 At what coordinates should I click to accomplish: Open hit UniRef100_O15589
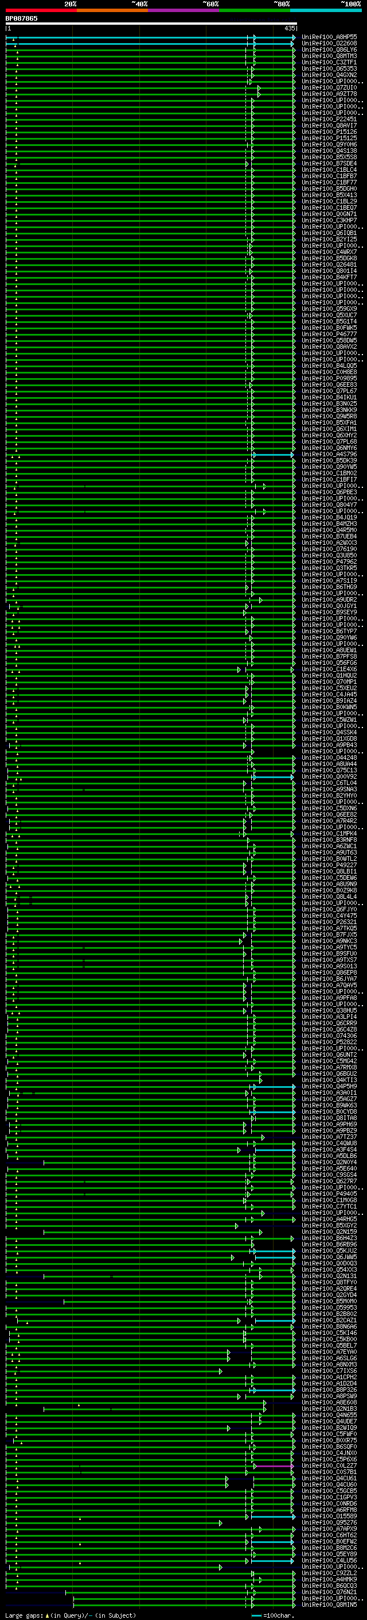pyautogui.click(x=329, y=1516)
